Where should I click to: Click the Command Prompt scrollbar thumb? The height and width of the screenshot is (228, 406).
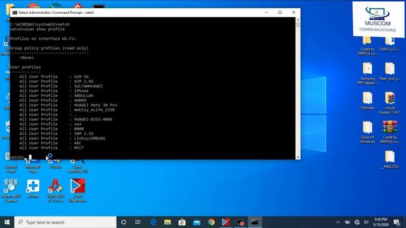298,25
